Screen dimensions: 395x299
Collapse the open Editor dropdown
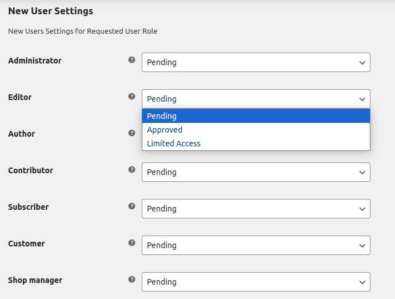(256, 99)
